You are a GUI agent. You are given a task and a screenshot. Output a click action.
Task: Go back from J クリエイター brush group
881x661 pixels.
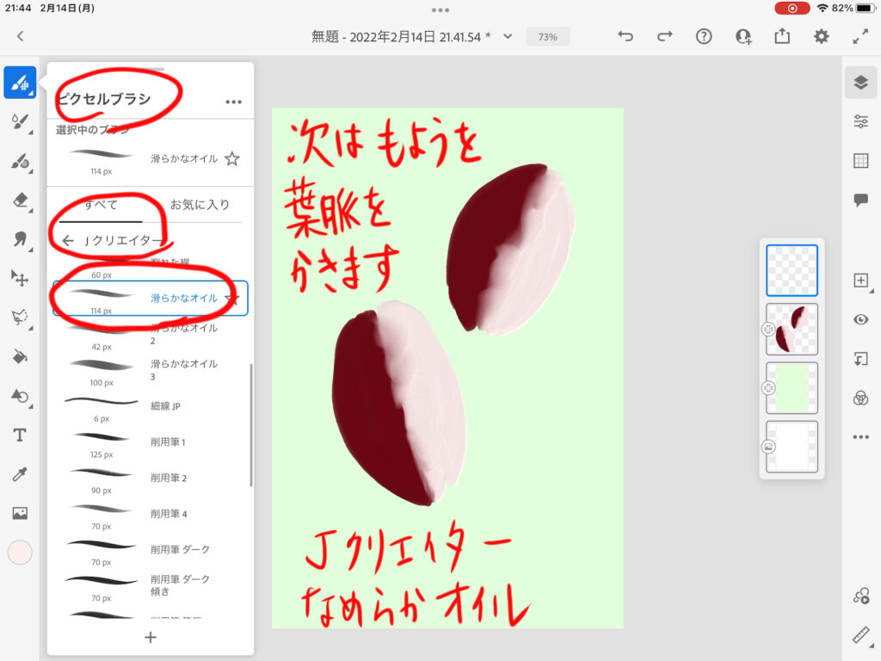[68, 240]
